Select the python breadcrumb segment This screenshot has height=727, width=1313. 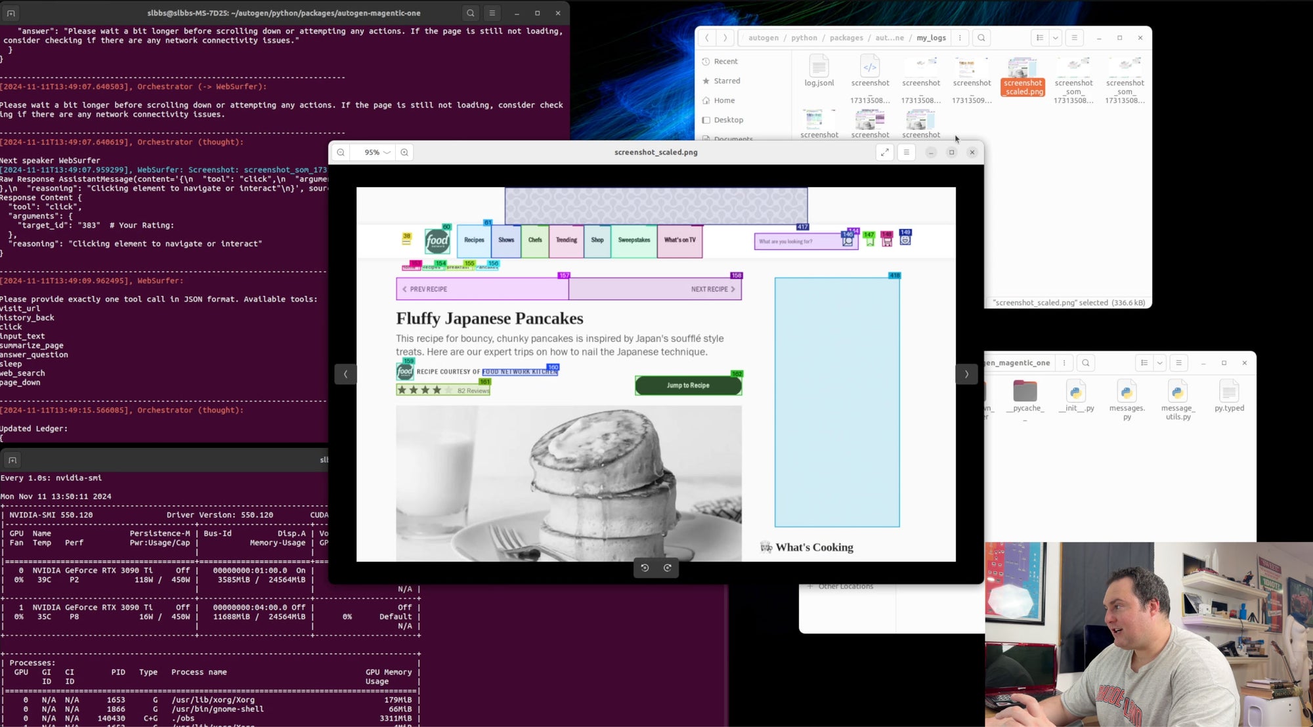click(x=804, y=38)
